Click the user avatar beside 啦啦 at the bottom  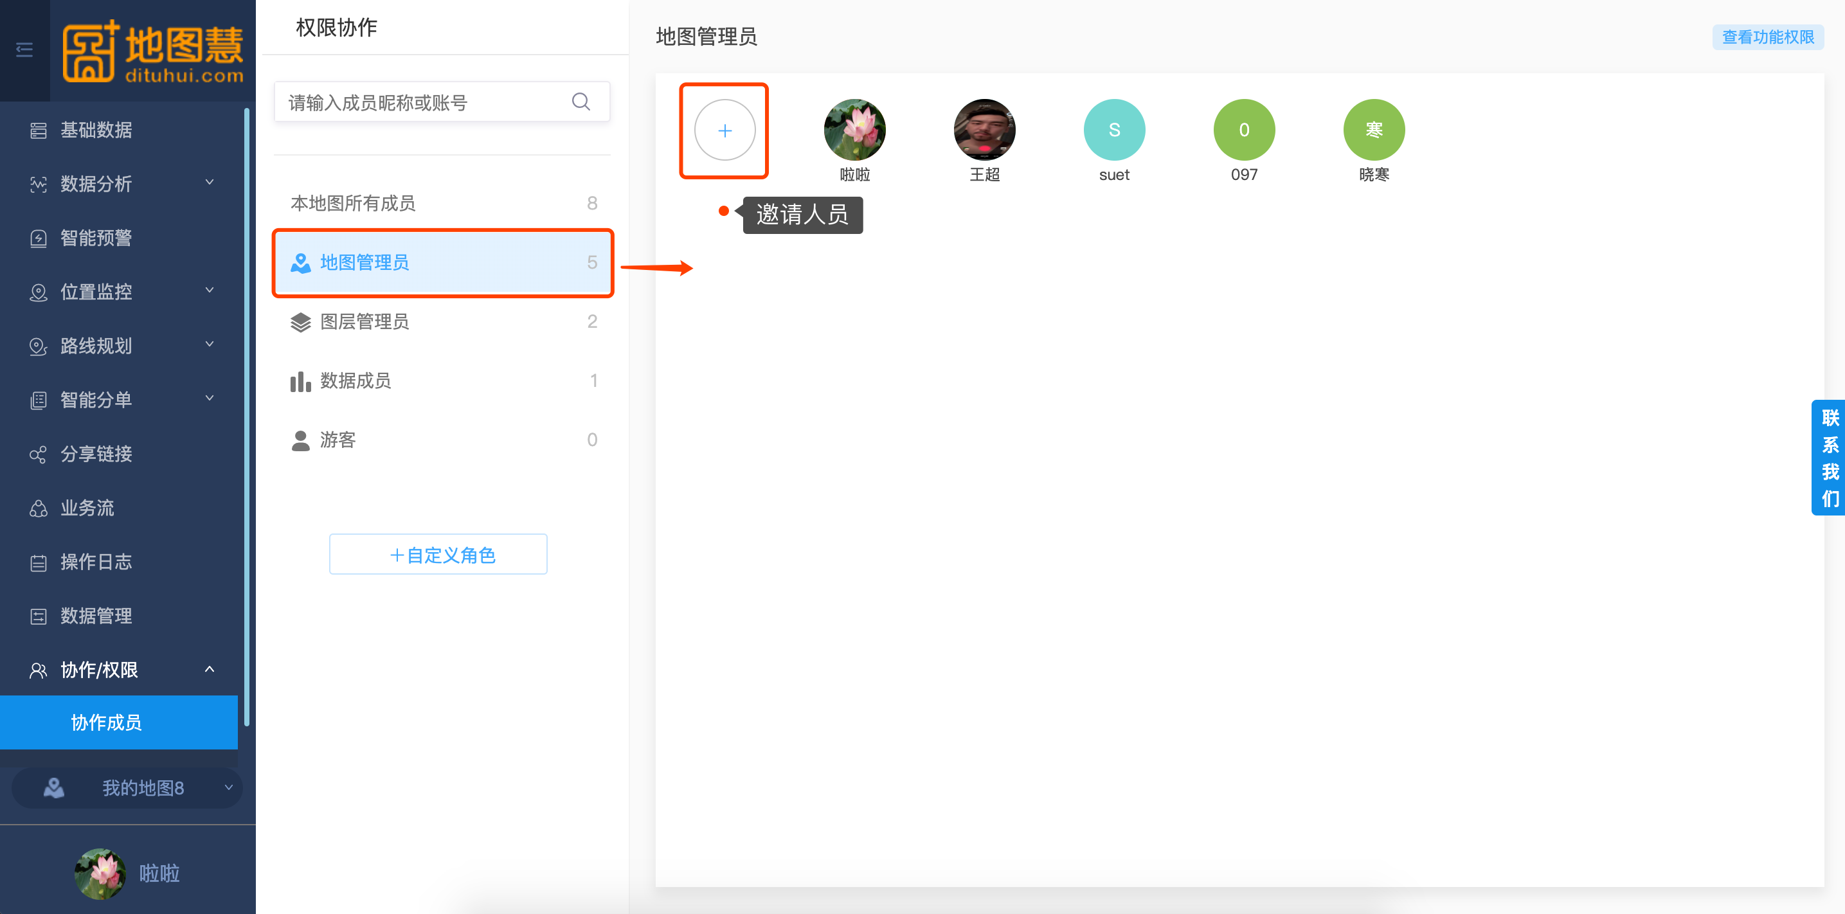[x=100, y=874]
